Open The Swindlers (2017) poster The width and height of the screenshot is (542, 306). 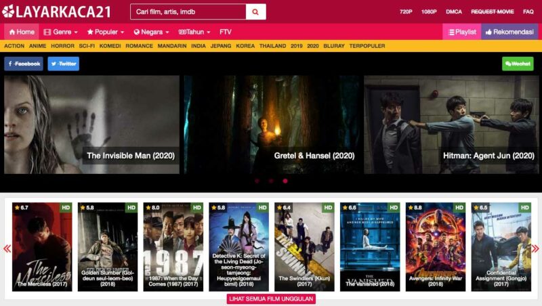(304, 246)
